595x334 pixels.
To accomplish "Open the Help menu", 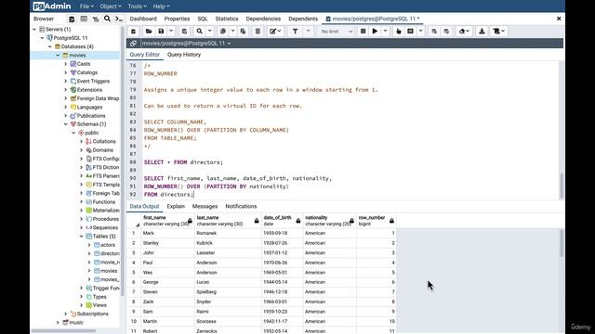I will click(161, 6).
